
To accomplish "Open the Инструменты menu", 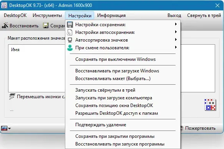I will tap(47, 15).
